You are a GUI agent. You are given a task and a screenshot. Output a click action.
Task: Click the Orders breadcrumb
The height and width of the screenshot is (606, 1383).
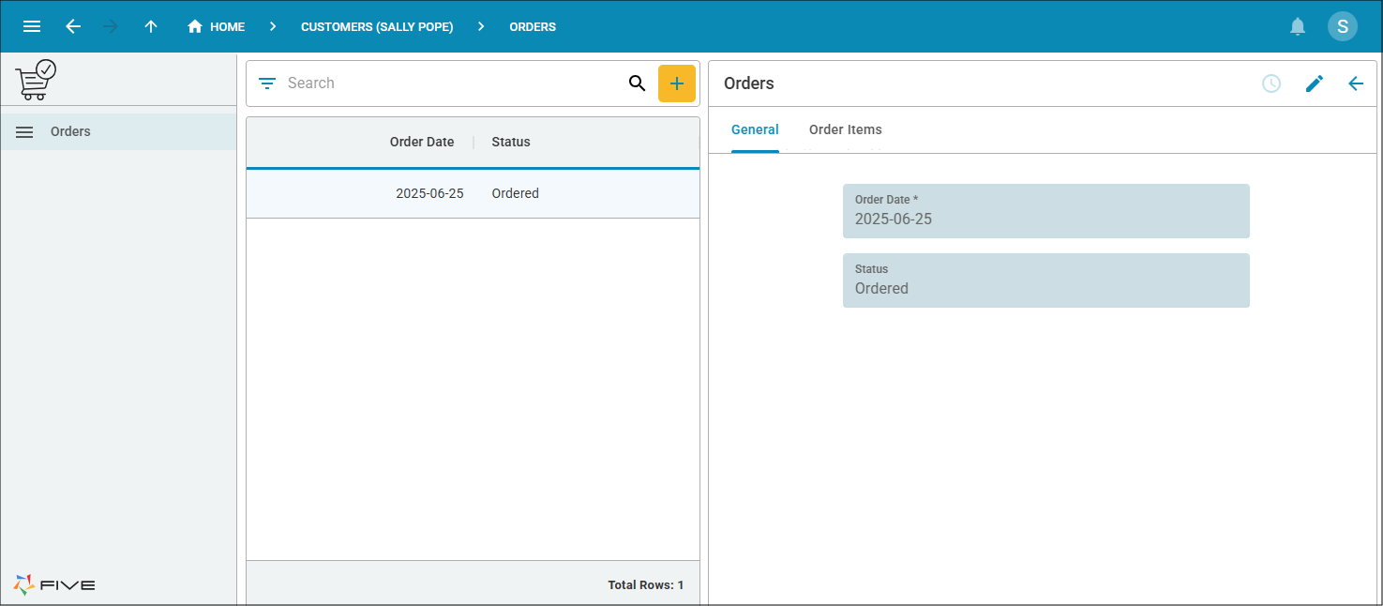(x=533, y=26)
